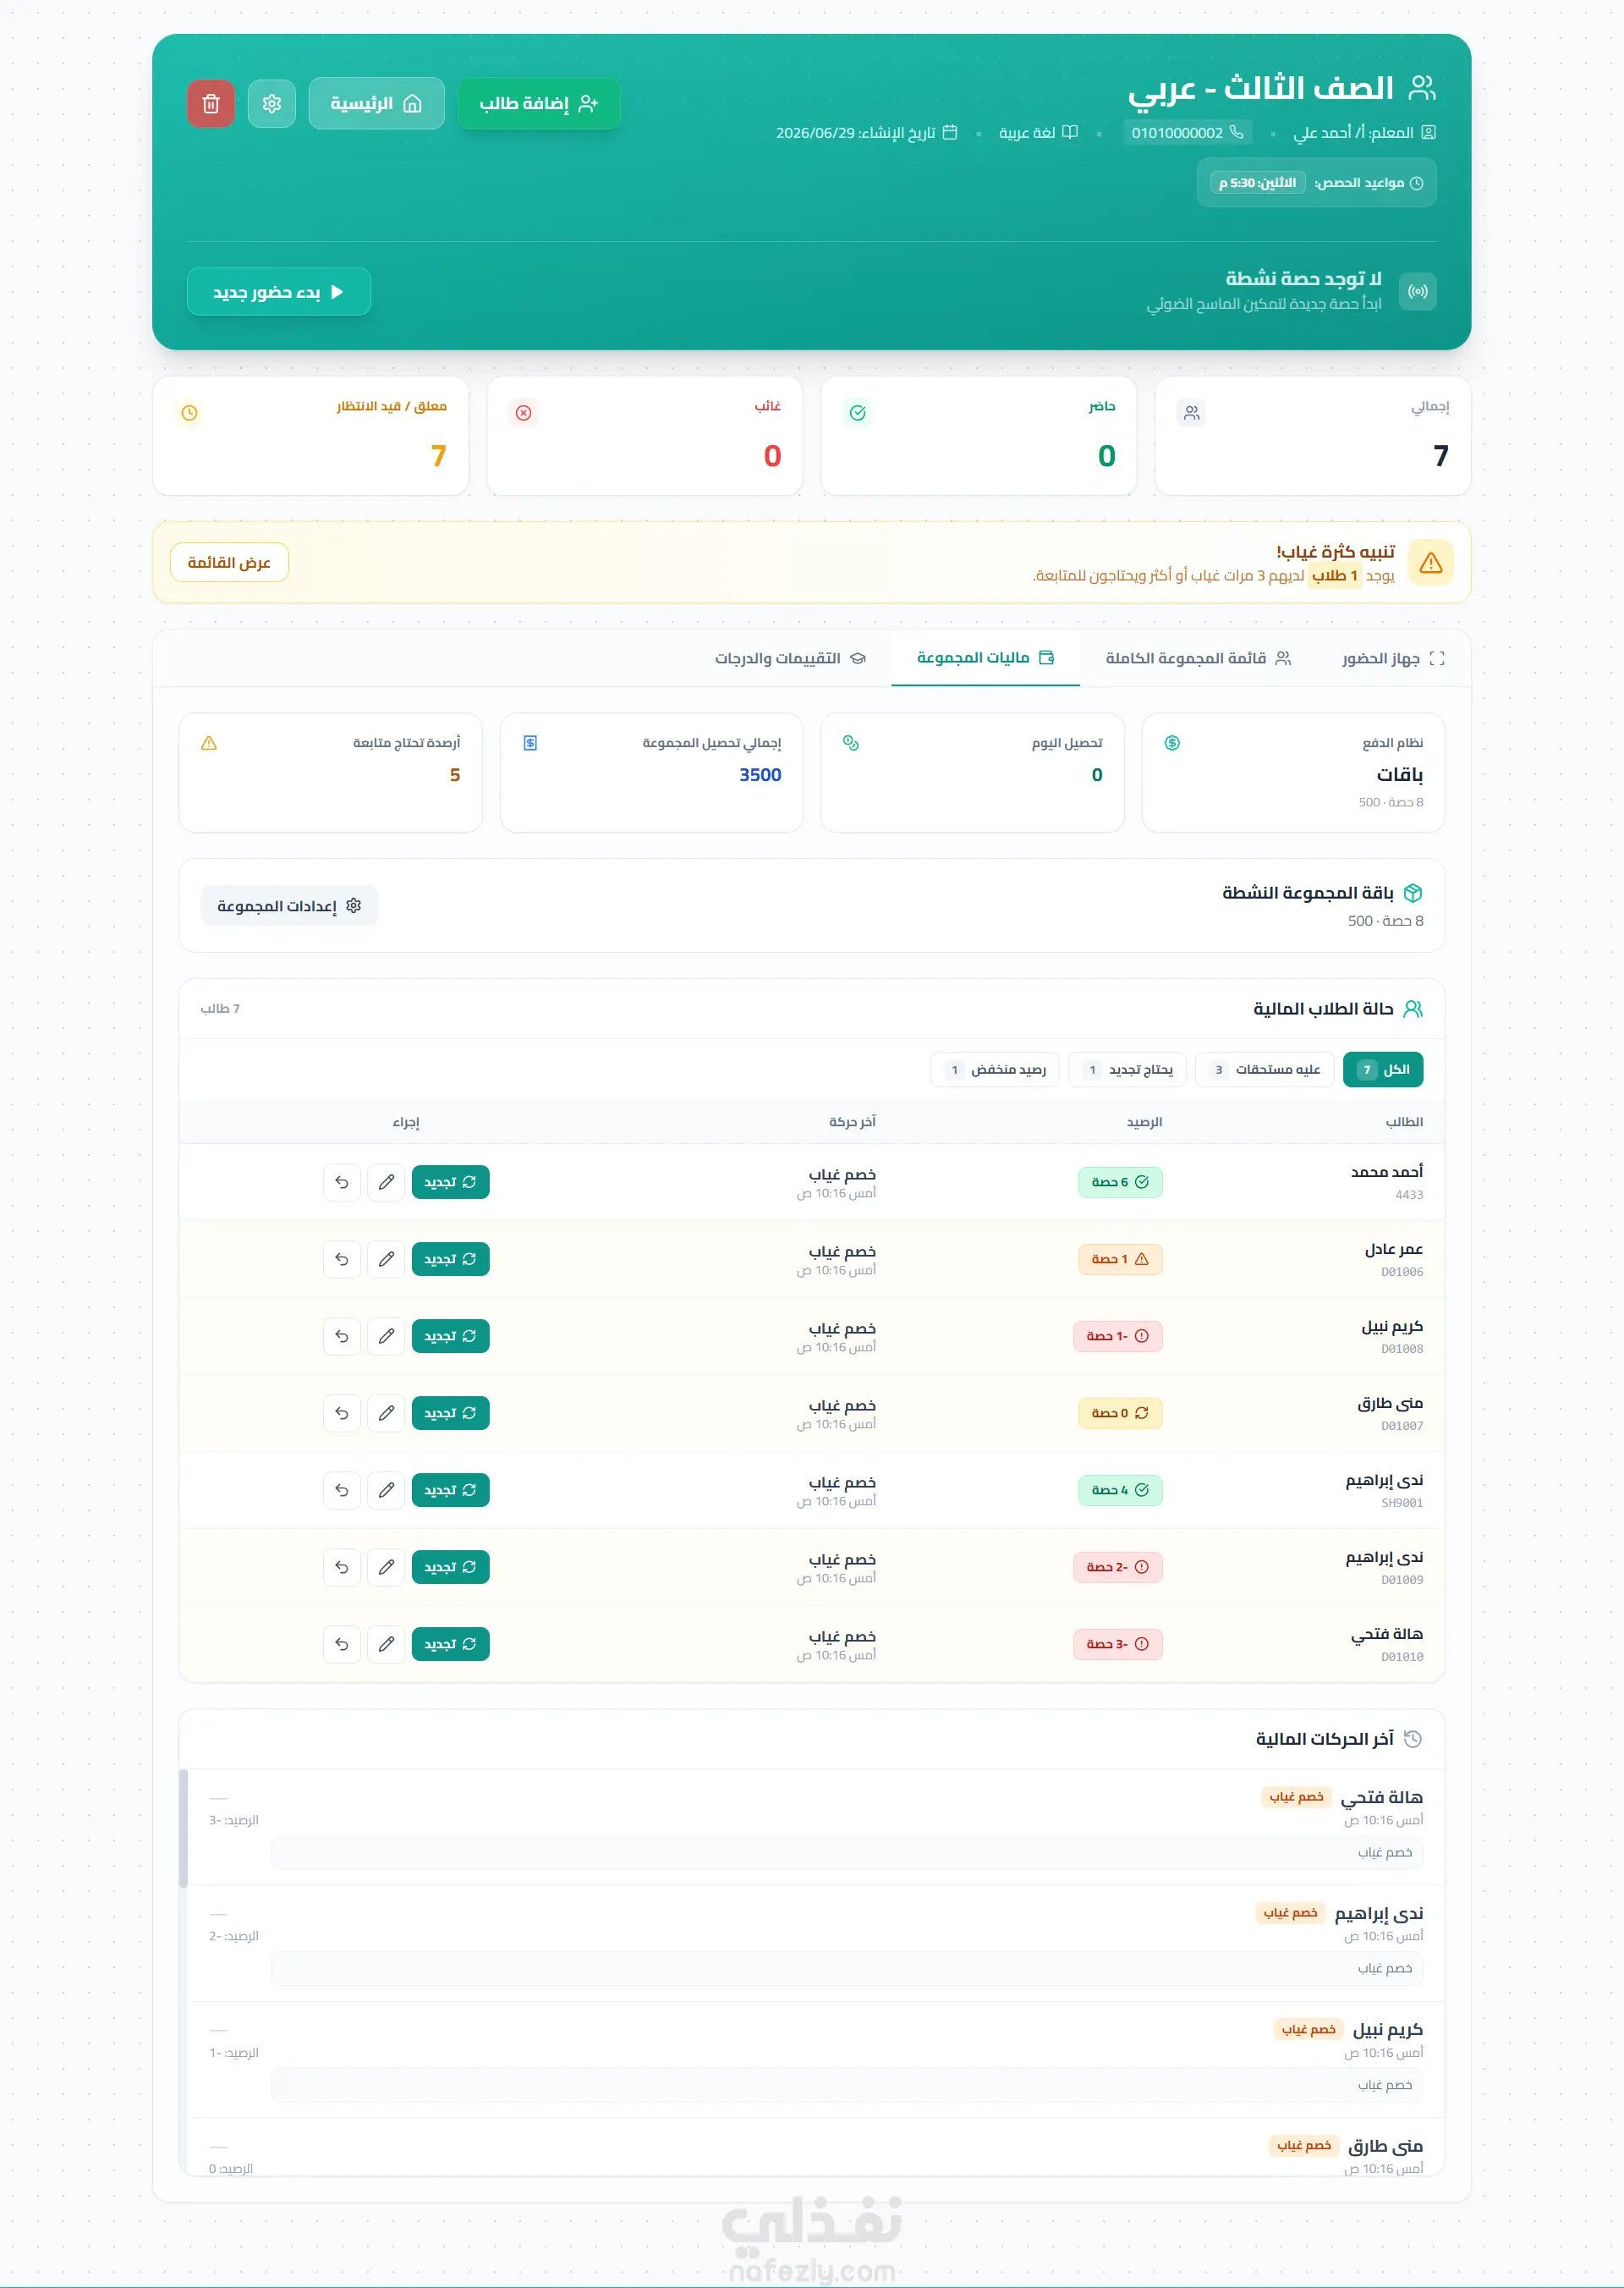This screenshot has height=2288, width=1624.
Task: Click آخر حركة column header
Action: 852,1123
